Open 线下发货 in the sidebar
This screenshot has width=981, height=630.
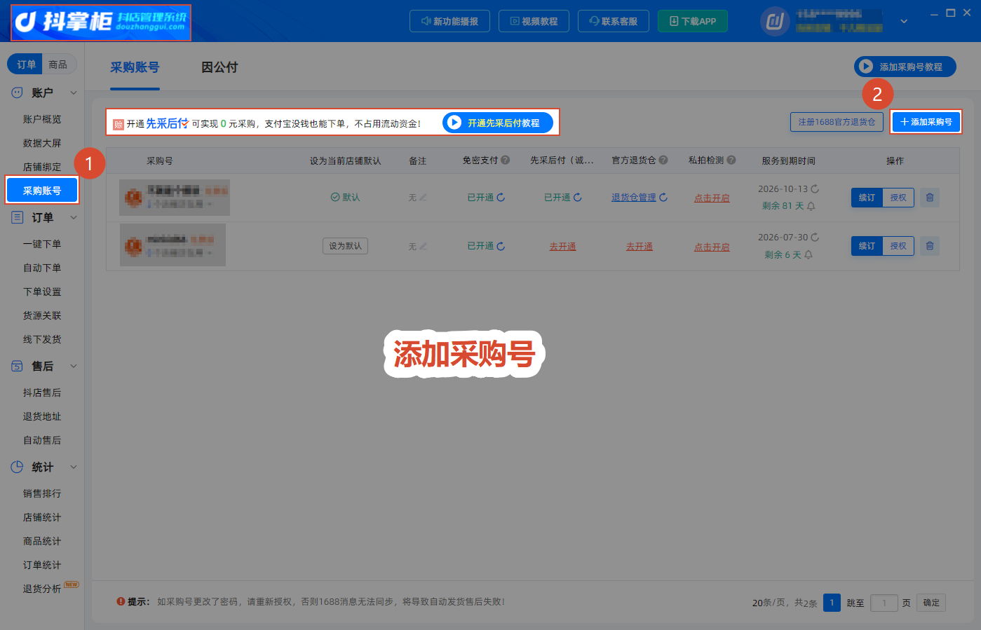[x=42, y=339]
